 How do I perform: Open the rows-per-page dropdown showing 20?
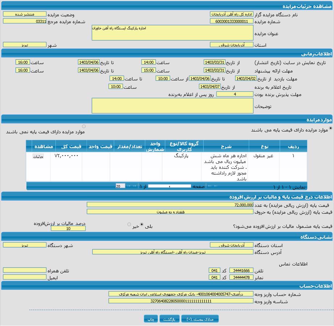click(x=120, y=186)
